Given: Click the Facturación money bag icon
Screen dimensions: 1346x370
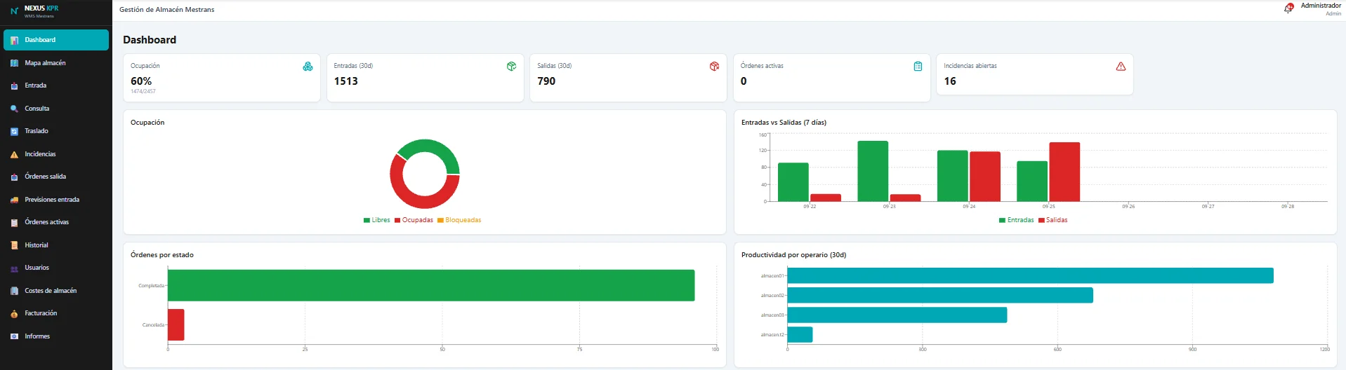Looking at the screenshot, I should pos(14,313).
